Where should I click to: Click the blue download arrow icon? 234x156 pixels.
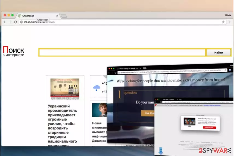pos(161,151)
